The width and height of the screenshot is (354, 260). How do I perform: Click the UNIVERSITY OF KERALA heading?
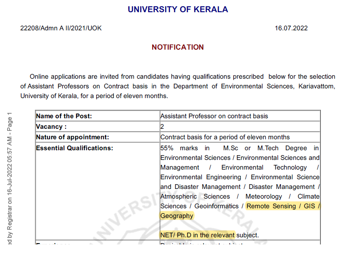(178, 10)
